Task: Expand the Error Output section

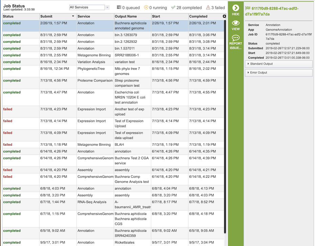Action: coord(279,73)
